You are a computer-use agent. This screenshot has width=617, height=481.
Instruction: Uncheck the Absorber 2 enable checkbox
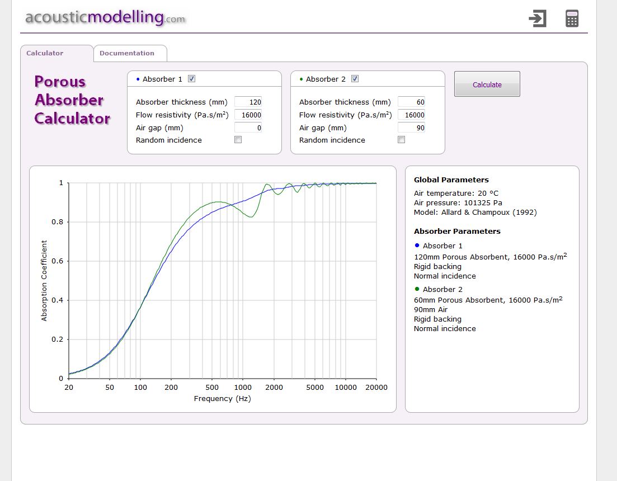coord(355,79)
